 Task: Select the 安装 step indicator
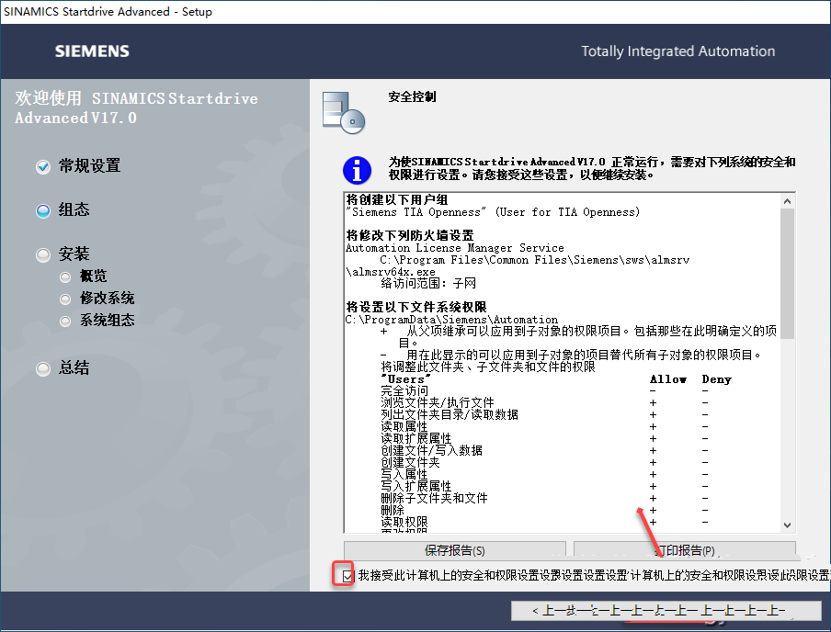tap(43, 254)
